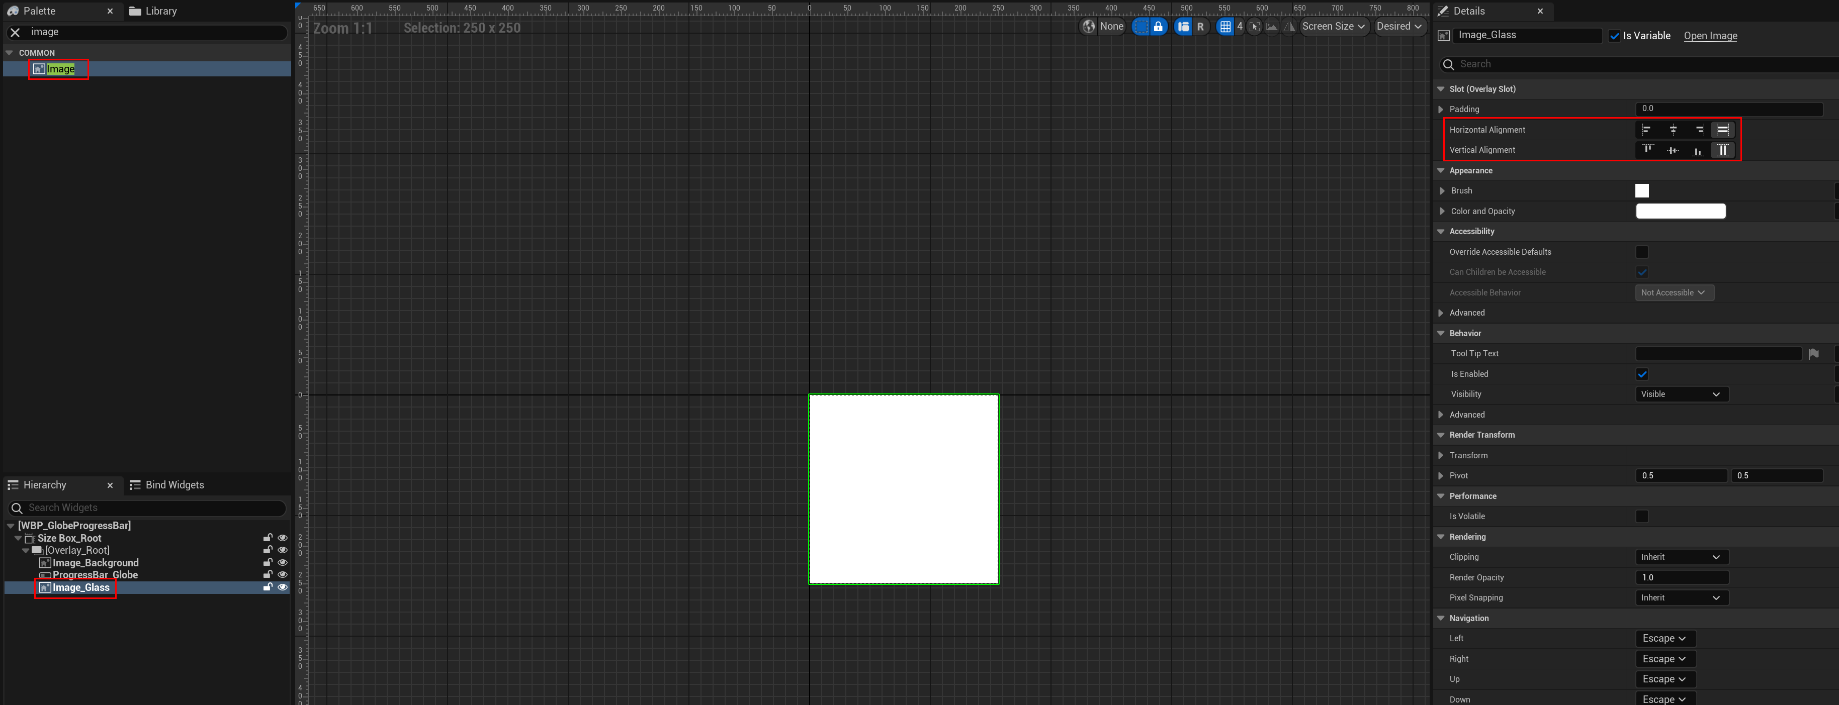This screenshot has height=705, width=1839.
Task: Toggle the grid snapping icon
Action: point(1225,27)
